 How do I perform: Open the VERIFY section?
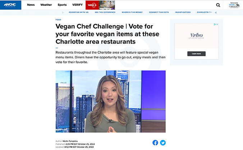pyautogui.click(x=77, y=5)
